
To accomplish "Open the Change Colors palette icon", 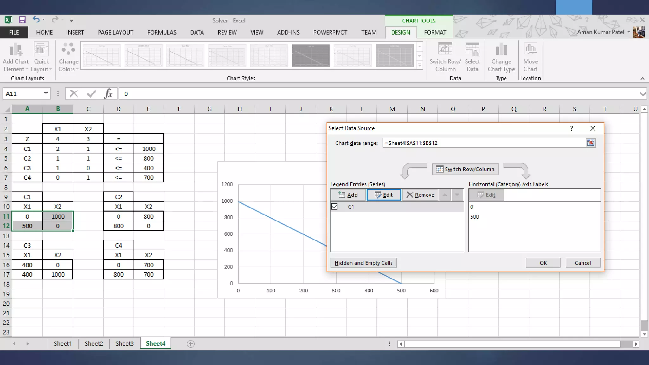I will (x=68, y=50).
